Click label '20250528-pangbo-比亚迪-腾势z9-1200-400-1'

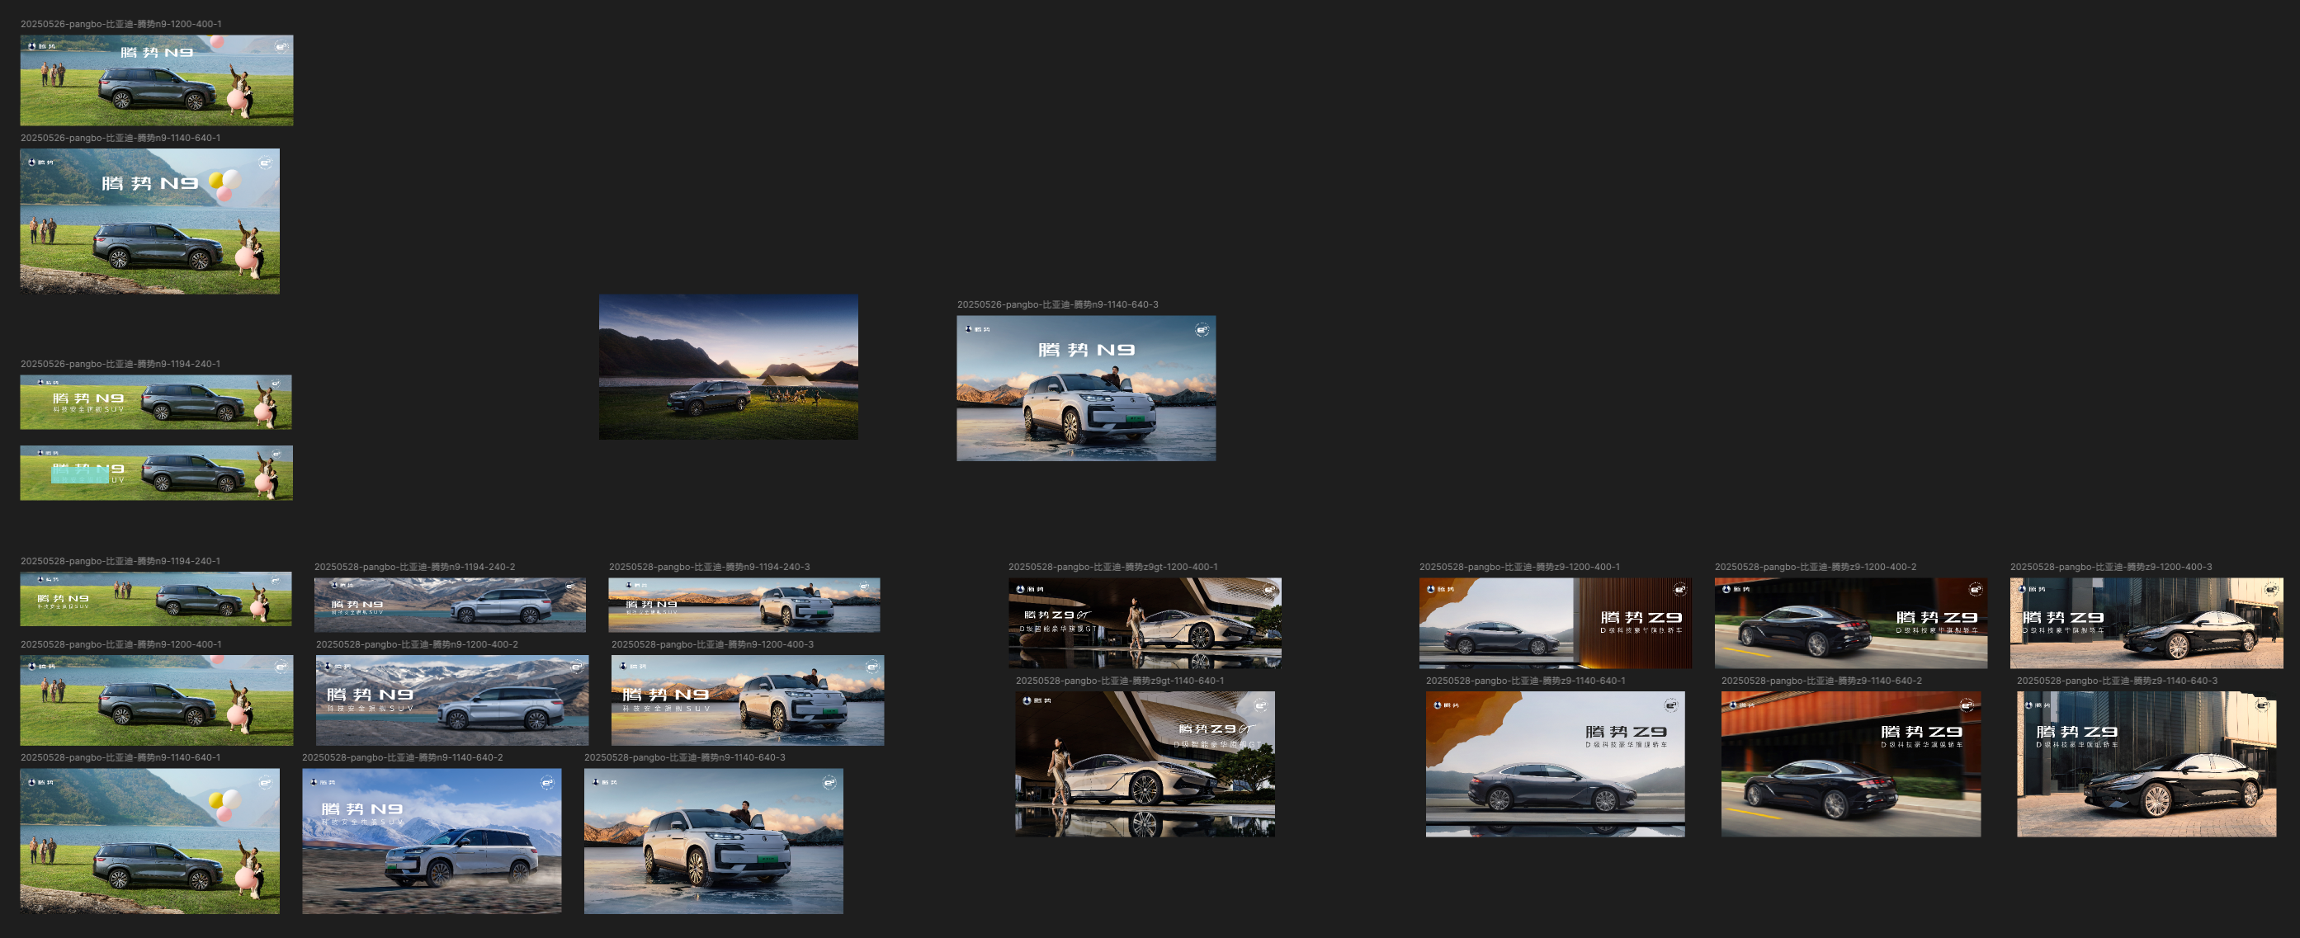click(1519, 567)
